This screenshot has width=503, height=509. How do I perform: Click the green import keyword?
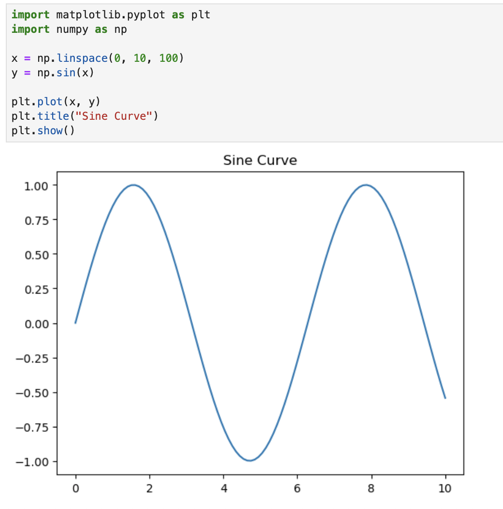pyautogui.click(x=30, y=14)
